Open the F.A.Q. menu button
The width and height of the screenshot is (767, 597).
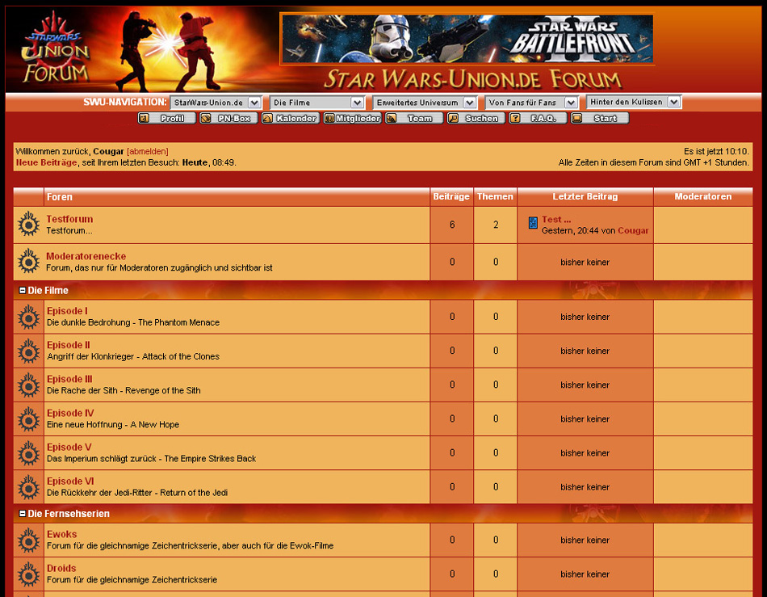538,118
